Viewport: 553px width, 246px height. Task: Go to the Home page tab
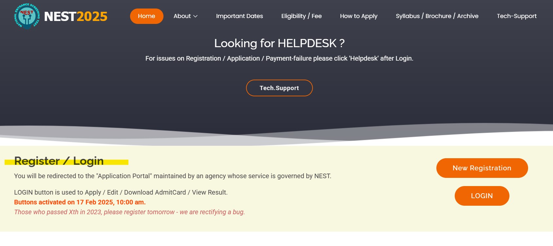[146, 16]
